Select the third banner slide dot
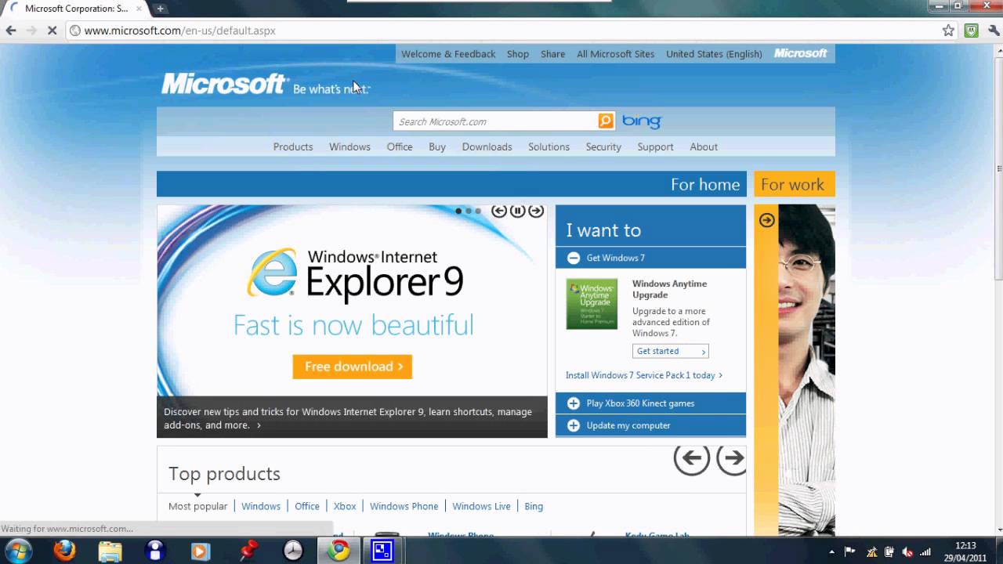Viewport: 1003px width, 564px height. coord(478,211)
